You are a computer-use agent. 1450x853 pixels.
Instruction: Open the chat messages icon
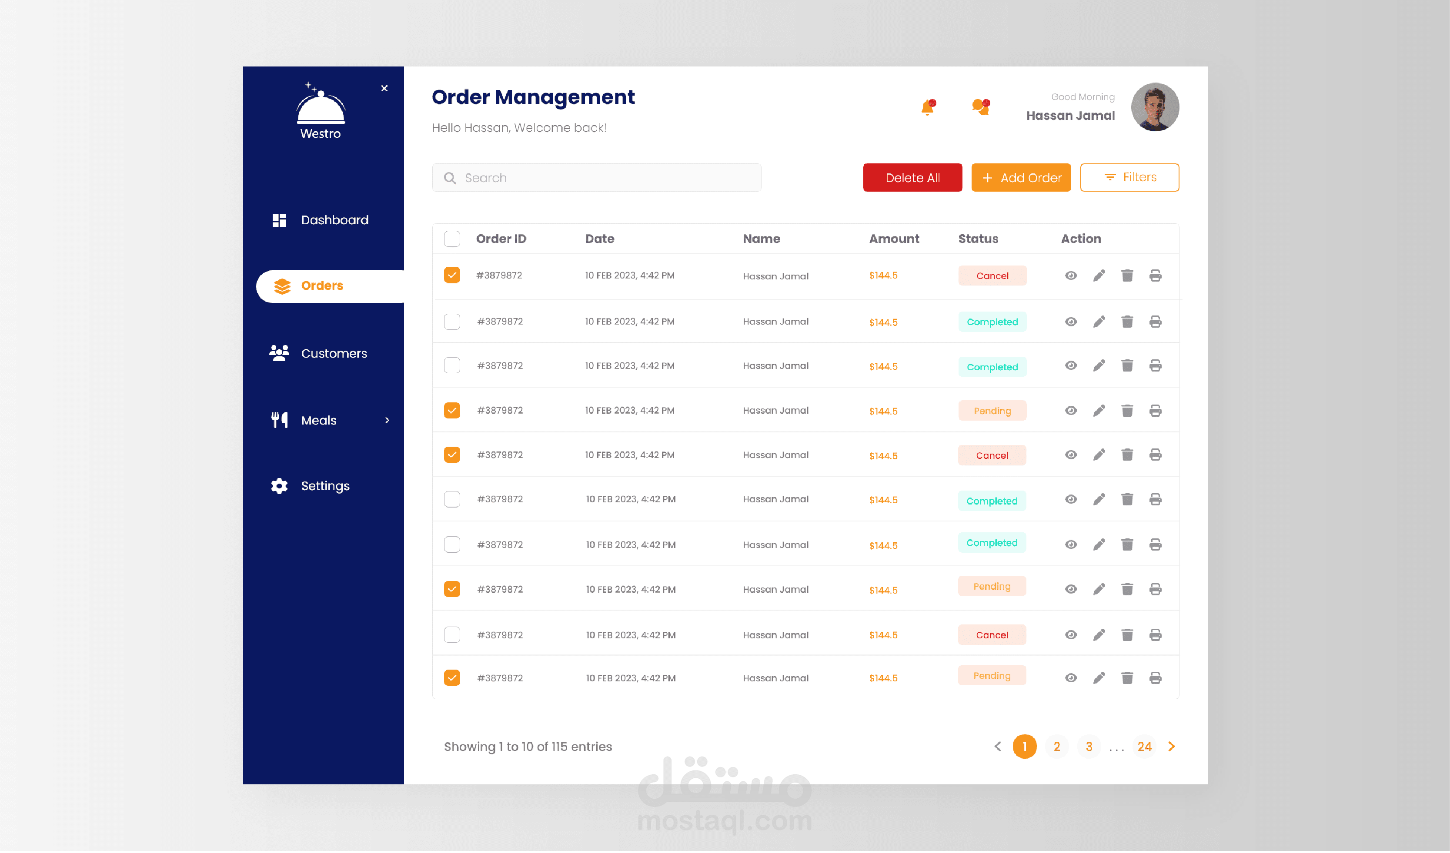click(x=980, y=107)
